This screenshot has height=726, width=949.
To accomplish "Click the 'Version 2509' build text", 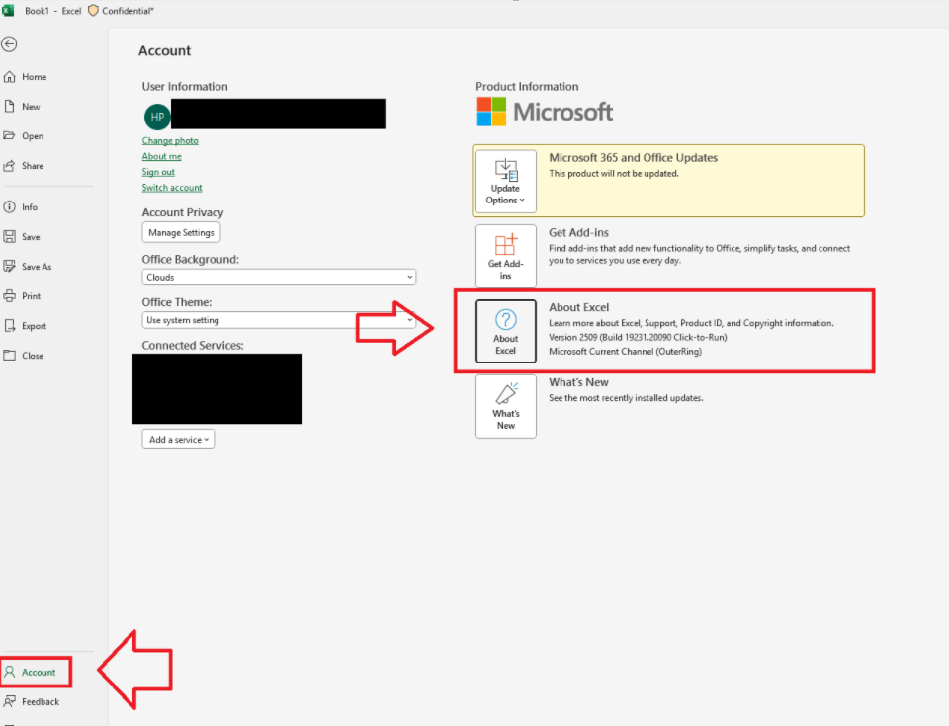I will click(x=638, y=337).
